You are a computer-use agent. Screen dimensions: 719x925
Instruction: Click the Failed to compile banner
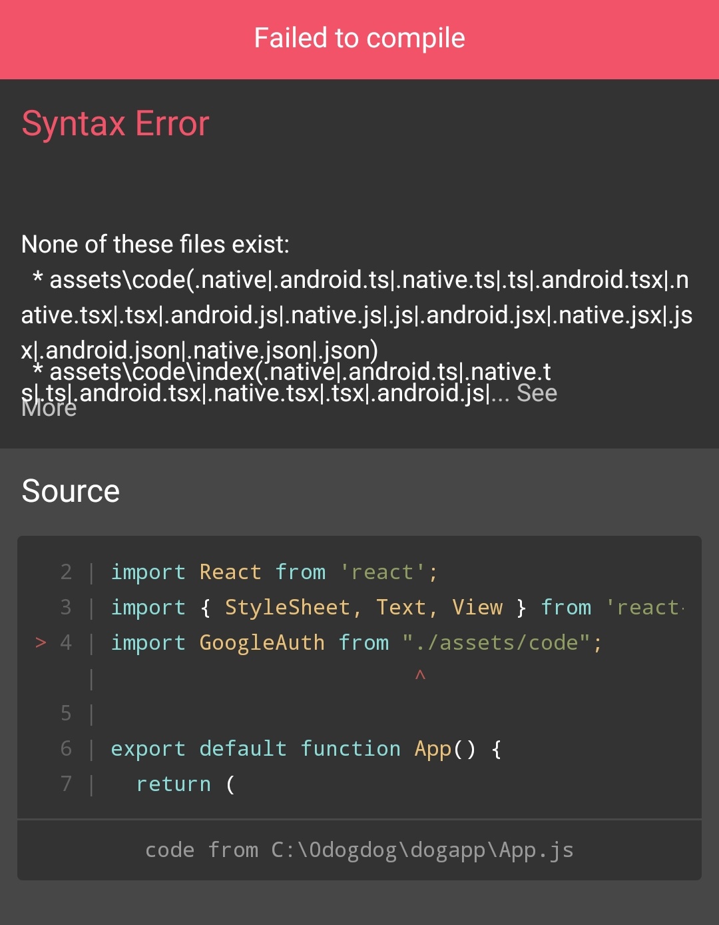coord(359,38)
